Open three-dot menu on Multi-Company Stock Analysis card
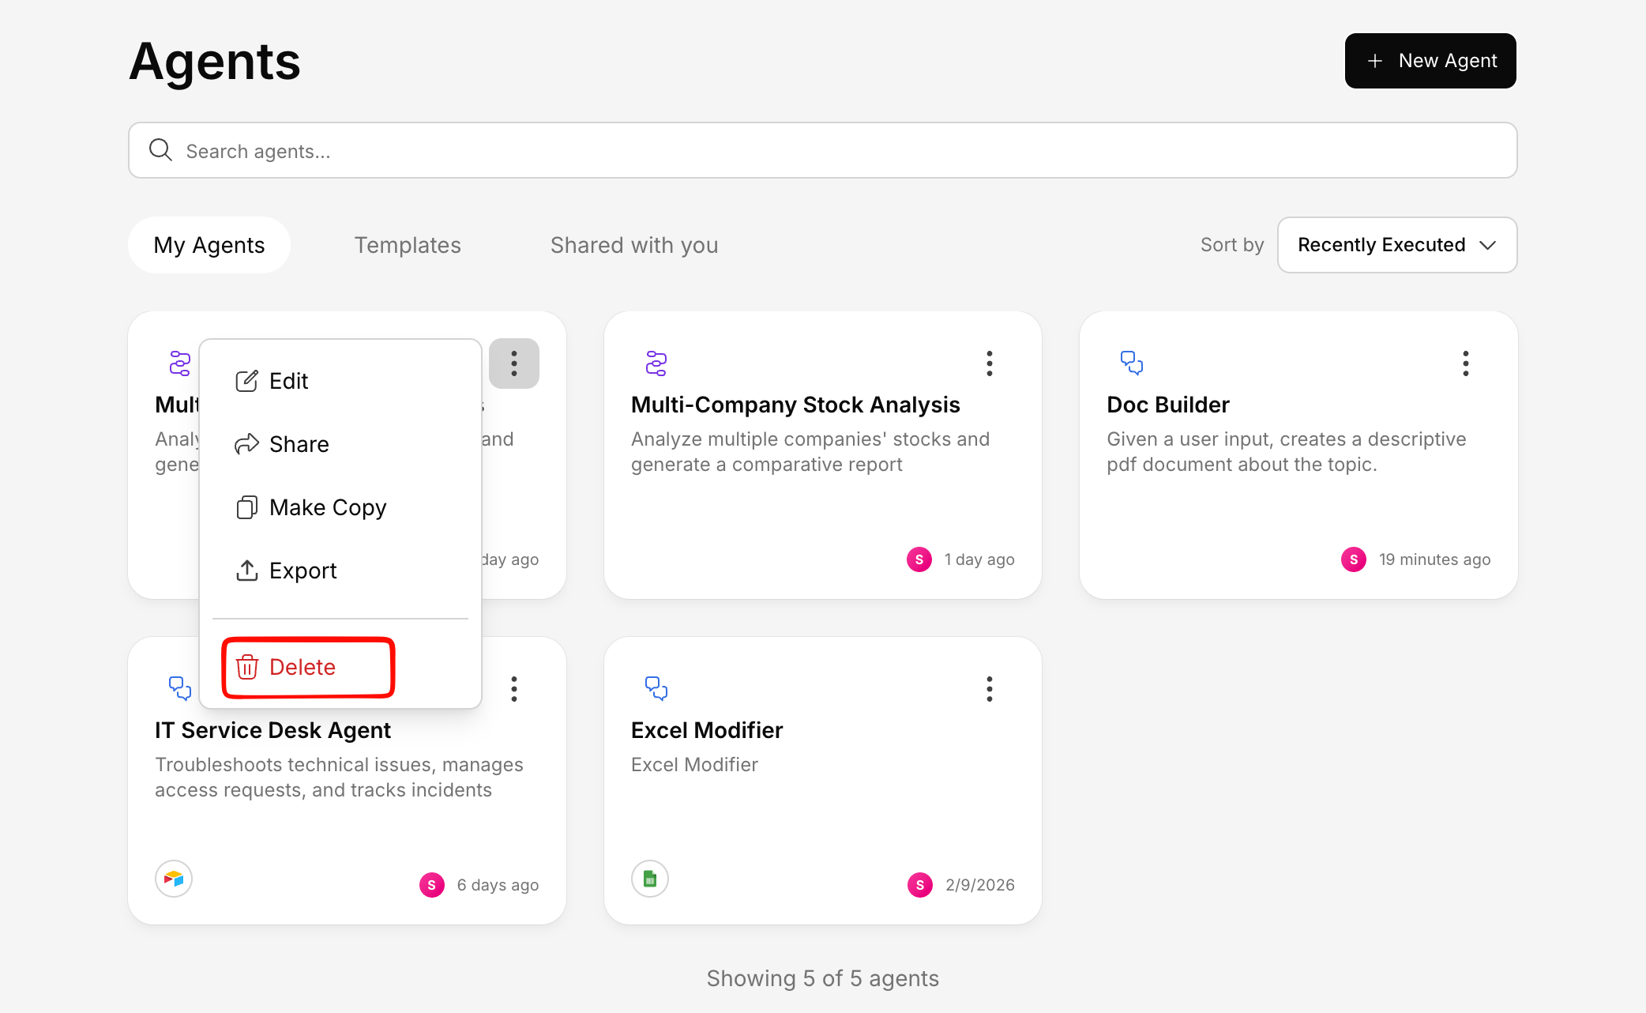The height and width of the screenshot is (1013, 1646). 989,363
